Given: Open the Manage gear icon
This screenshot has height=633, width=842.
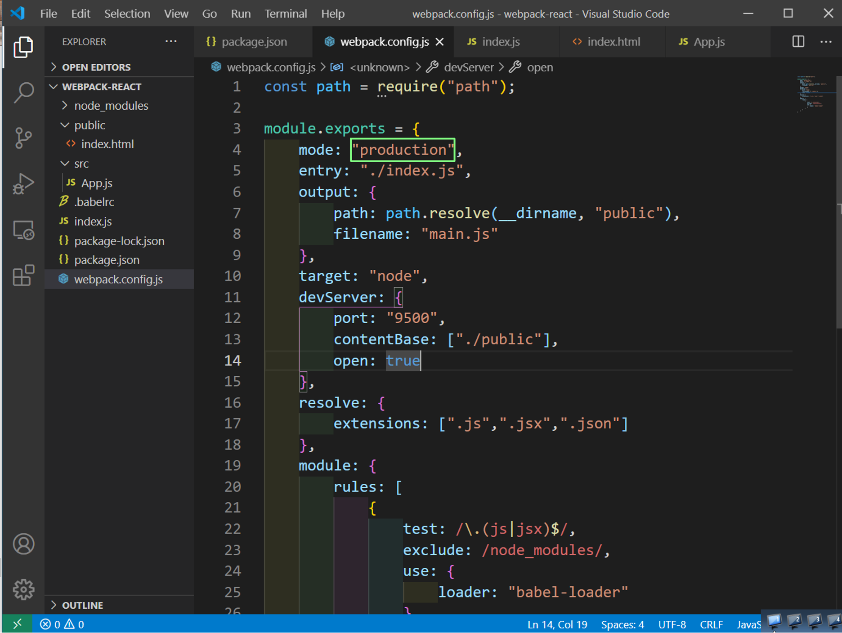Looking at the screenshot, I should tap(23, 589).
